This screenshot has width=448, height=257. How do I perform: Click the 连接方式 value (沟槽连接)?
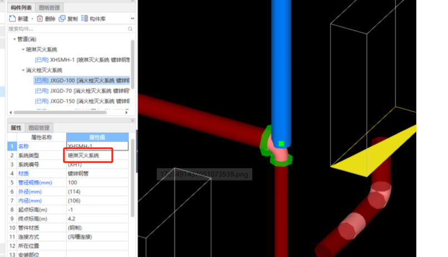97,237
